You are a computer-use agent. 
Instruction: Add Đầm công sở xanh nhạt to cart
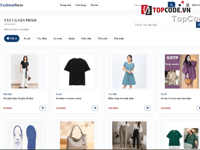click(148, 108)
